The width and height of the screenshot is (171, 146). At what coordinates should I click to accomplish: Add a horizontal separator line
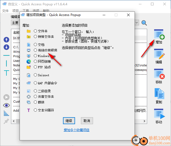pos(6,55)
